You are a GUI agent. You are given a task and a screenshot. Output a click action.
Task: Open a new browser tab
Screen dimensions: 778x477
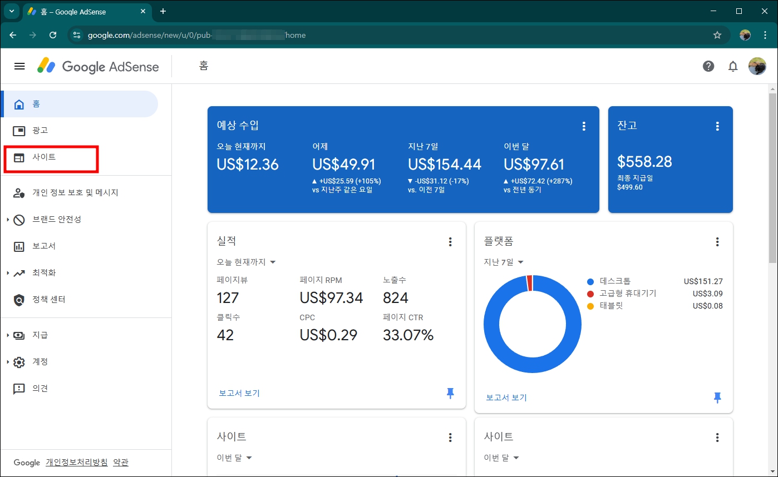coord(163,12)
